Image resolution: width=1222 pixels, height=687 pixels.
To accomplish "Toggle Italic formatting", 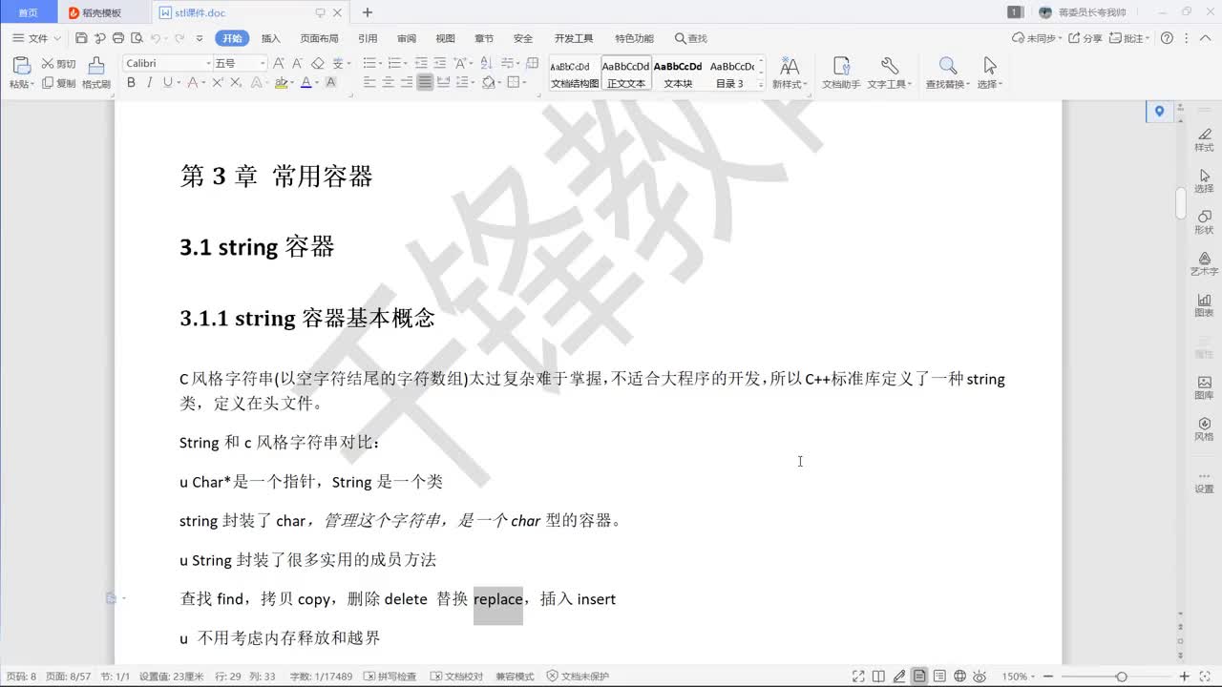I will pos(149,83).
